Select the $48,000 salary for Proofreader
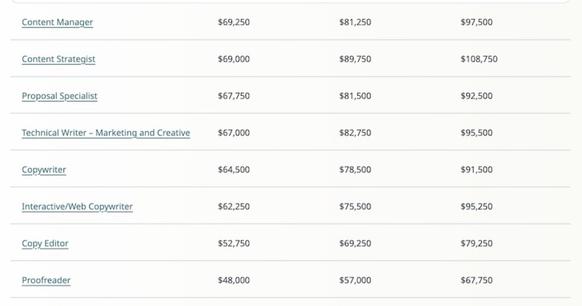This screenshot has height=306, width=582. [x=234, y=280]
